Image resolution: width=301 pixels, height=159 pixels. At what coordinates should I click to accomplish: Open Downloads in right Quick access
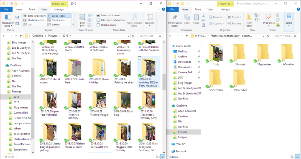(x=184, y=62)
